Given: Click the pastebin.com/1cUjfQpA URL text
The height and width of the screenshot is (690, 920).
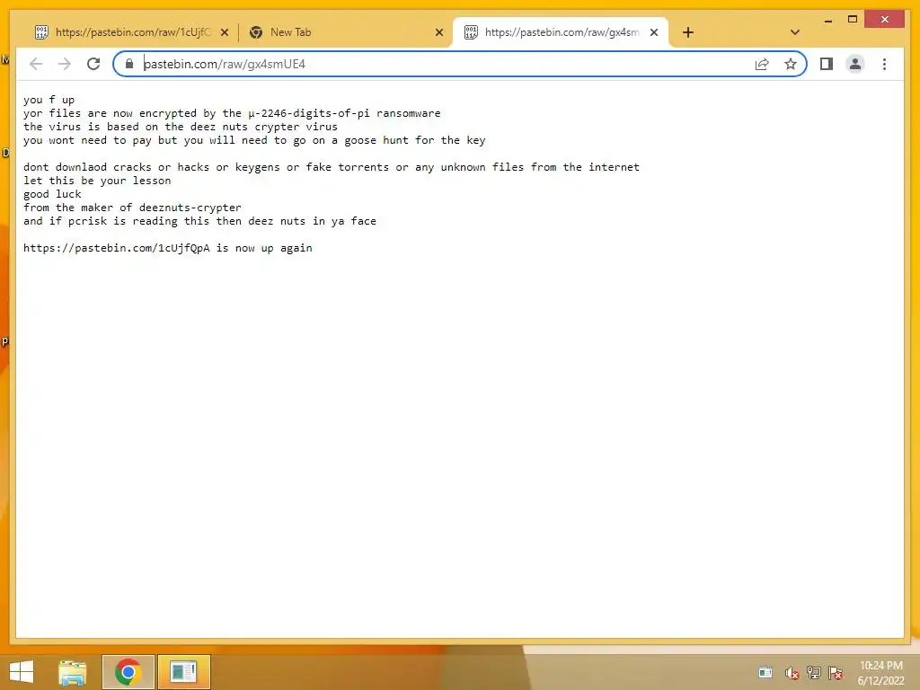Looking at the screenshot, I should (117, 248).
